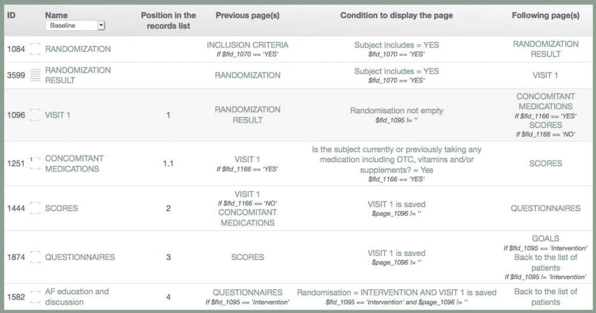The height and width of the screenshot is (313, 596).
Task: Click 'Randomisation not empty' condition link
Action: (x=396, y=111)
